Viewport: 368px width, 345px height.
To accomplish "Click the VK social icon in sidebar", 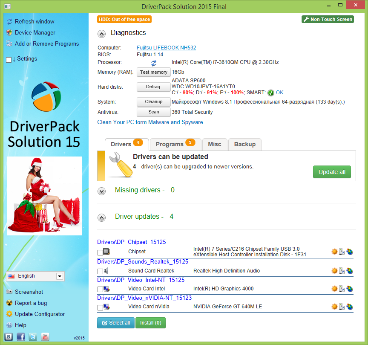I will pos(9,336).
